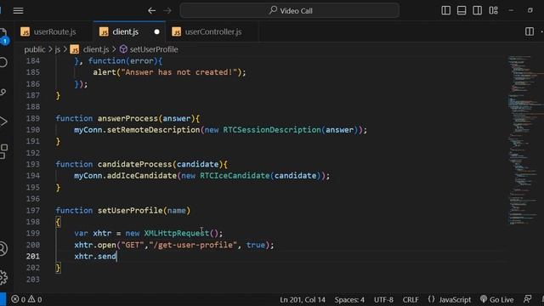Change indentation via Spaces: 4
The height and width of the screenshot is (306, 544).
coord(349,299)
